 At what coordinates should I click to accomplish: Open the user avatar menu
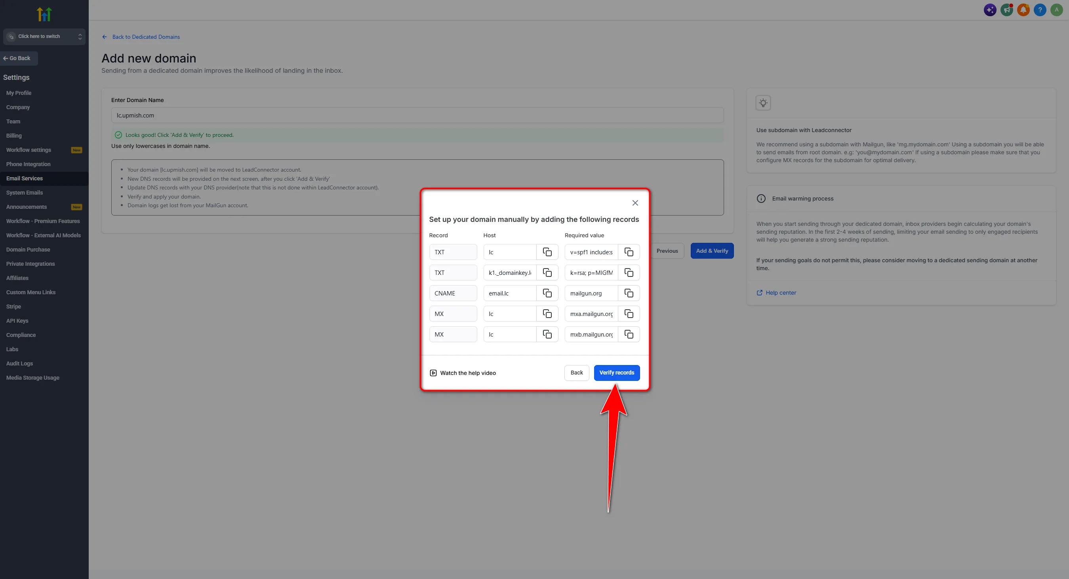click(1056, 10)
